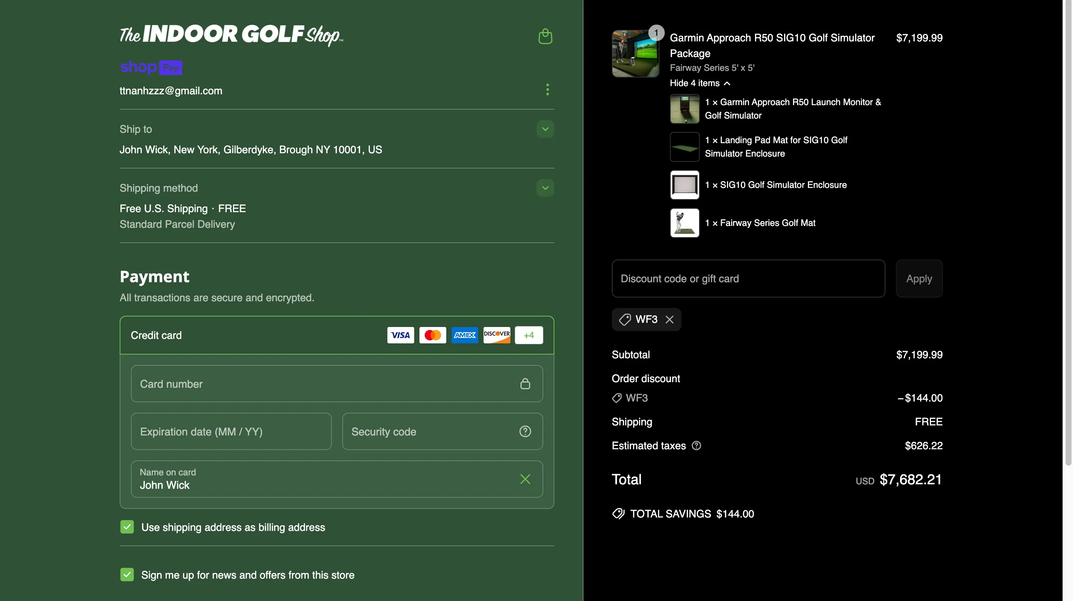Click the Apply discount button

point(919,279)
